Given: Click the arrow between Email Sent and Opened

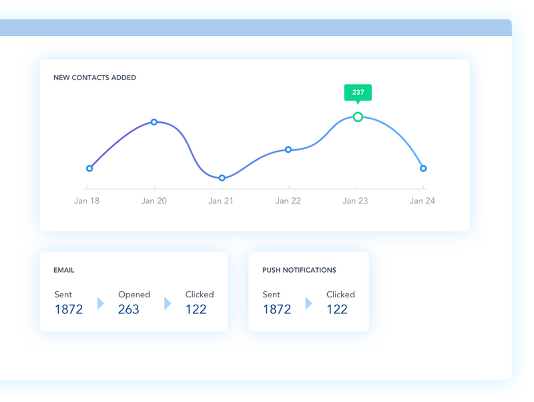Looking at the screenshot, I should pos(101,303).
